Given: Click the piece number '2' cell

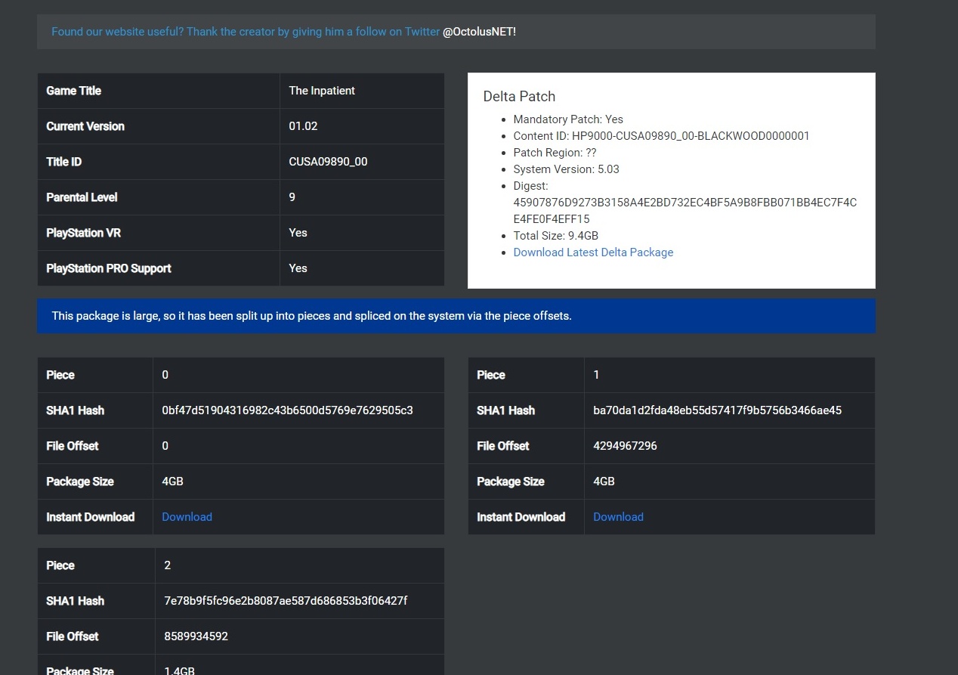Looking at the screenshot, I should click(x=299, y=565).
